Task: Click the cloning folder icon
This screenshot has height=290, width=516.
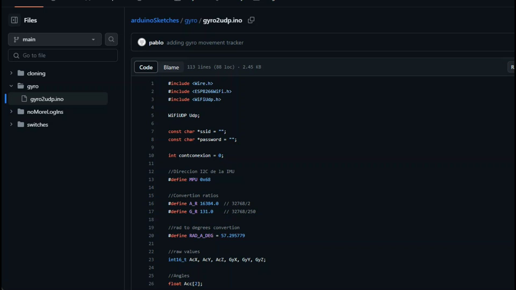Action: pos(21,73)
